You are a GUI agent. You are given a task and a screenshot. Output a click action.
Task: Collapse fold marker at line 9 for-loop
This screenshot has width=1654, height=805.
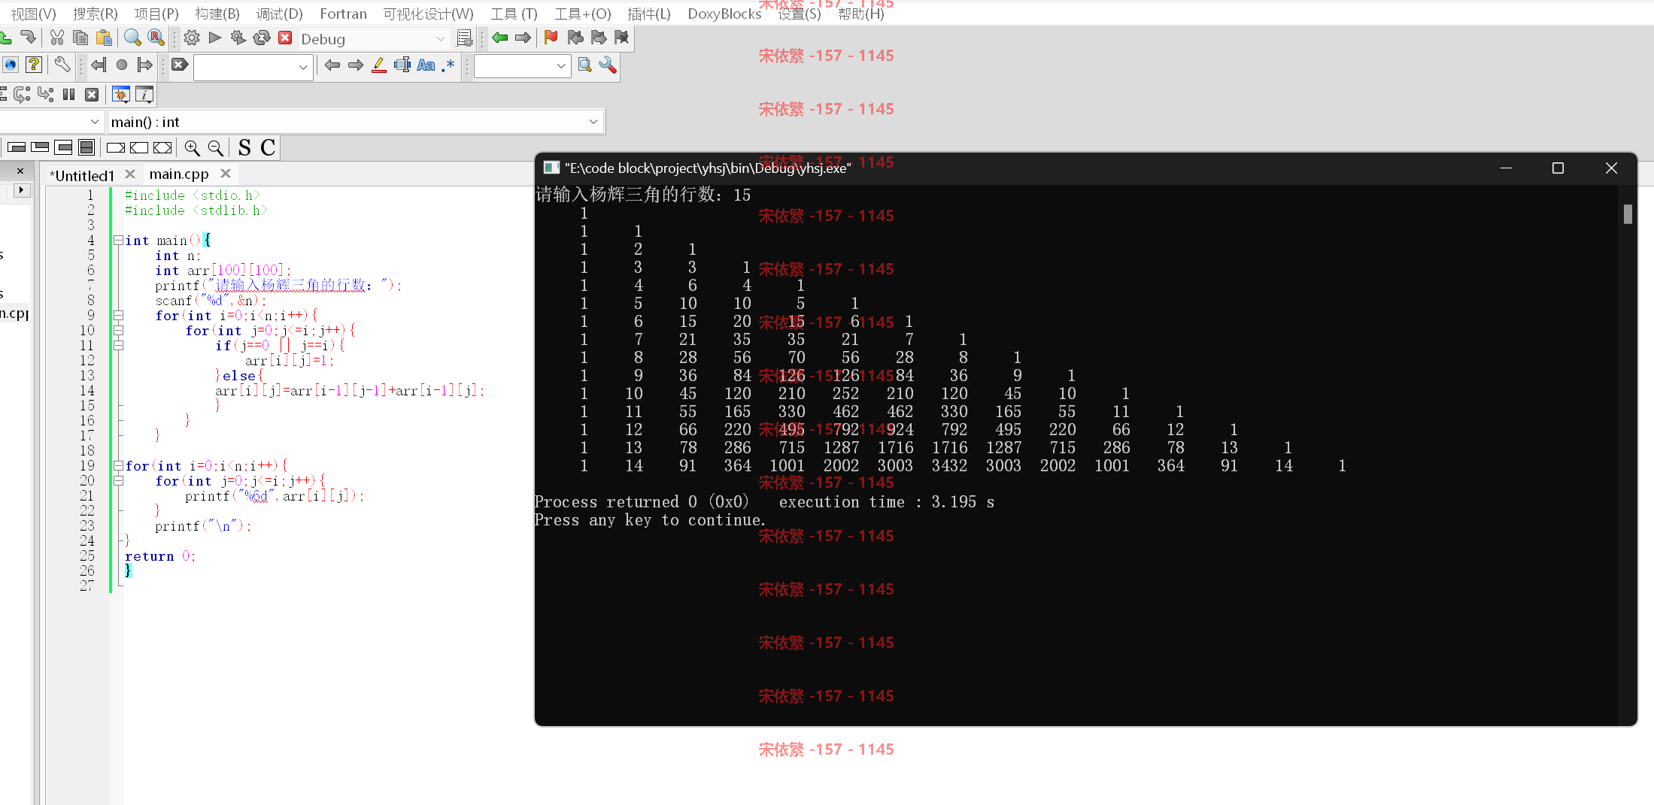[x=118, y=316]
